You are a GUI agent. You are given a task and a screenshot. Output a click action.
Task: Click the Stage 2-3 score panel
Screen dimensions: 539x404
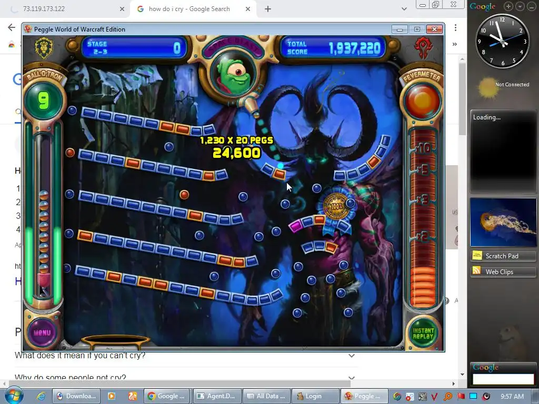134,48
